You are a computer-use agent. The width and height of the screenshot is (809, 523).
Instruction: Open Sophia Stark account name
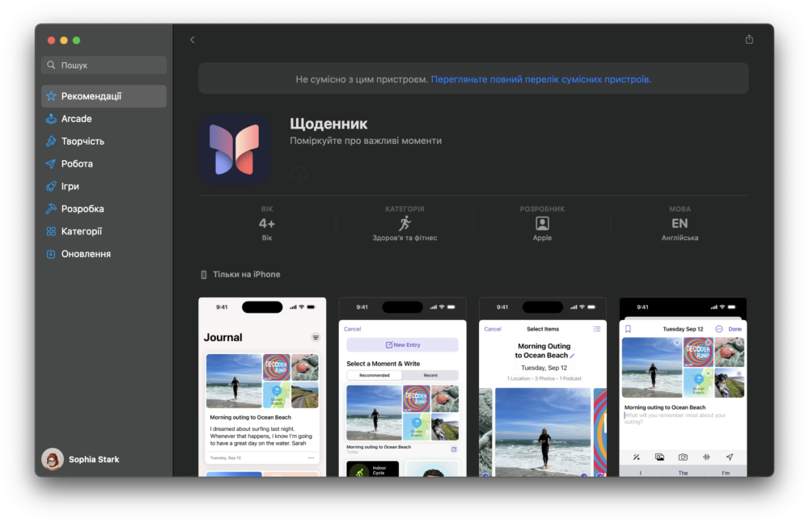click(94, 460)
